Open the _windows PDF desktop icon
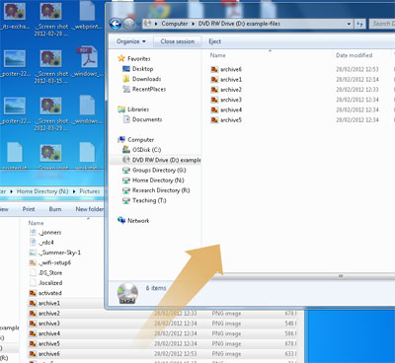The image size is (395, 363). [x=87, y=62]
